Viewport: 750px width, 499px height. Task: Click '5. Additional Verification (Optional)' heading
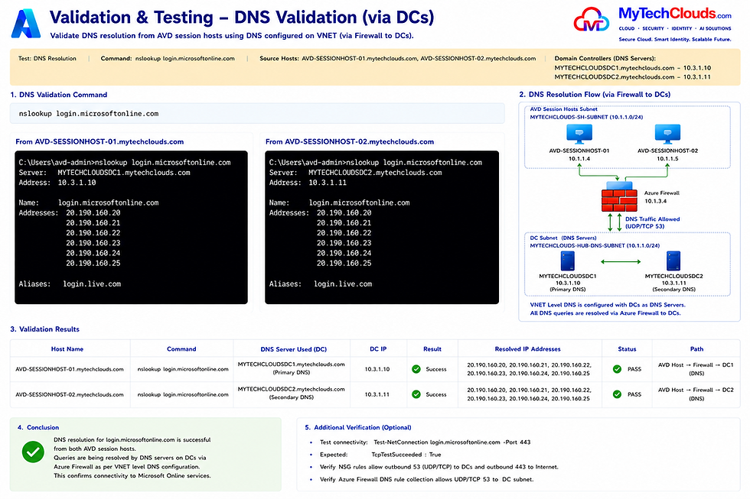click(x=358, y=427)
